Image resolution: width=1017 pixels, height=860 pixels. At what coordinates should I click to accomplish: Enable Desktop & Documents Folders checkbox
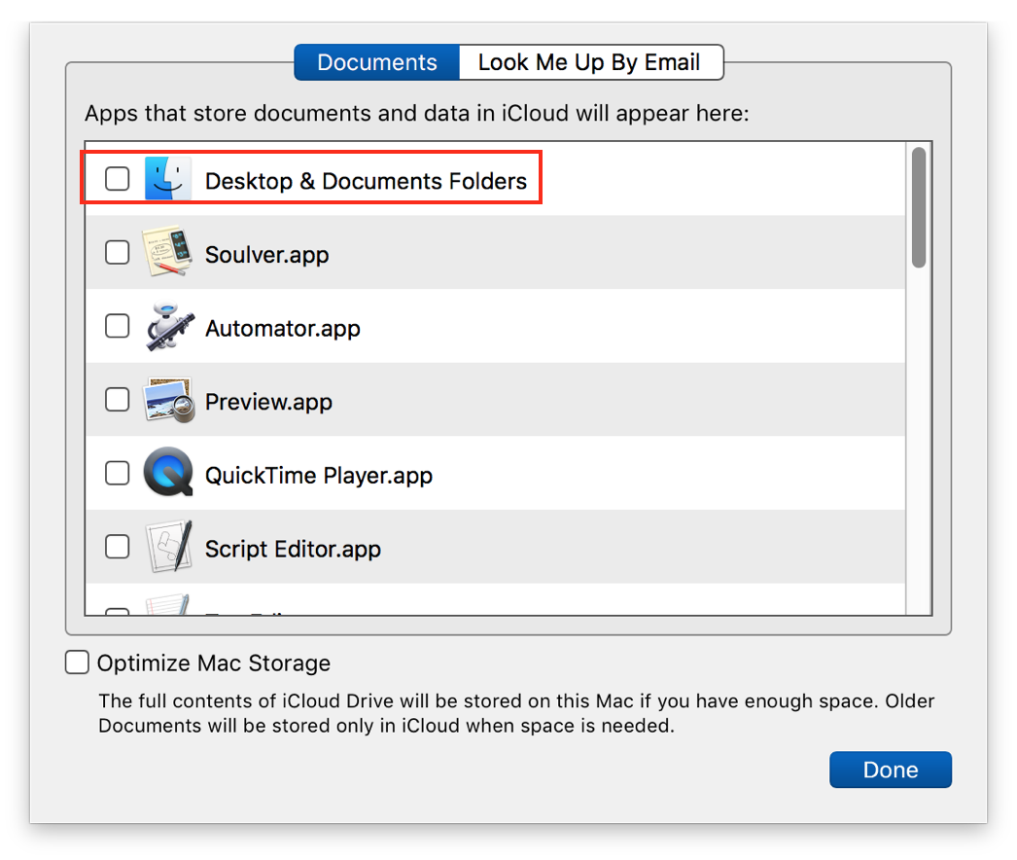[118, 179]
